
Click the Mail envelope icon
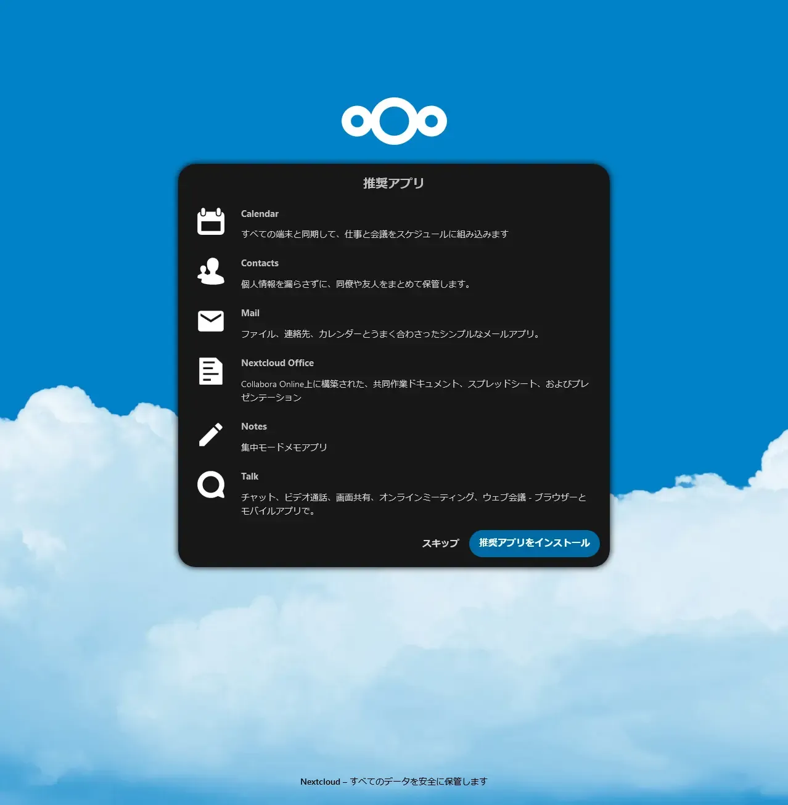(x=211, y=321)
